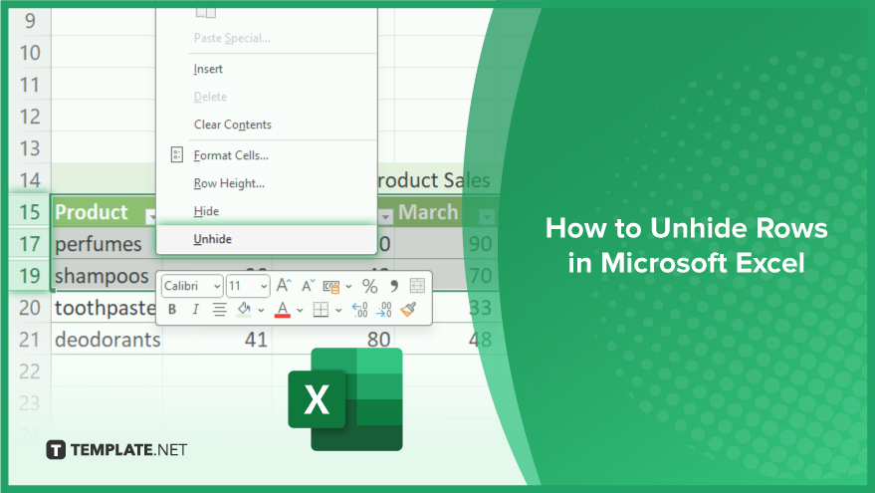Apply the light green Fill Color bucket
Image resolution: width=875 pixels, height=493 pixels.
(244, 310)
